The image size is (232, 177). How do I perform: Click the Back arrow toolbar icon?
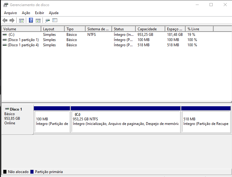(x=5, y=20)
